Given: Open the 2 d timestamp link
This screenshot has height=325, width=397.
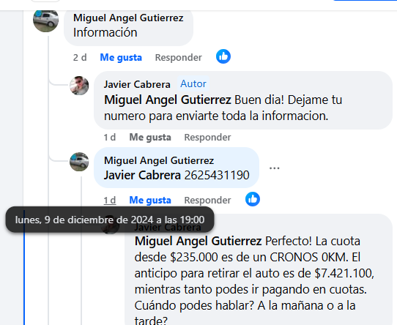Looking at the screenshot, I should pos(80,57).
